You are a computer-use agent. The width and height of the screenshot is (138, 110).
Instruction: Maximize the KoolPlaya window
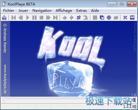coord(122,4)
